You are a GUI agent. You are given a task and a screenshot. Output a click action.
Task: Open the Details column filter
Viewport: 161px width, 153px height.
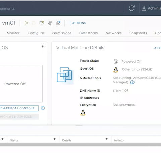coord(107,139)
